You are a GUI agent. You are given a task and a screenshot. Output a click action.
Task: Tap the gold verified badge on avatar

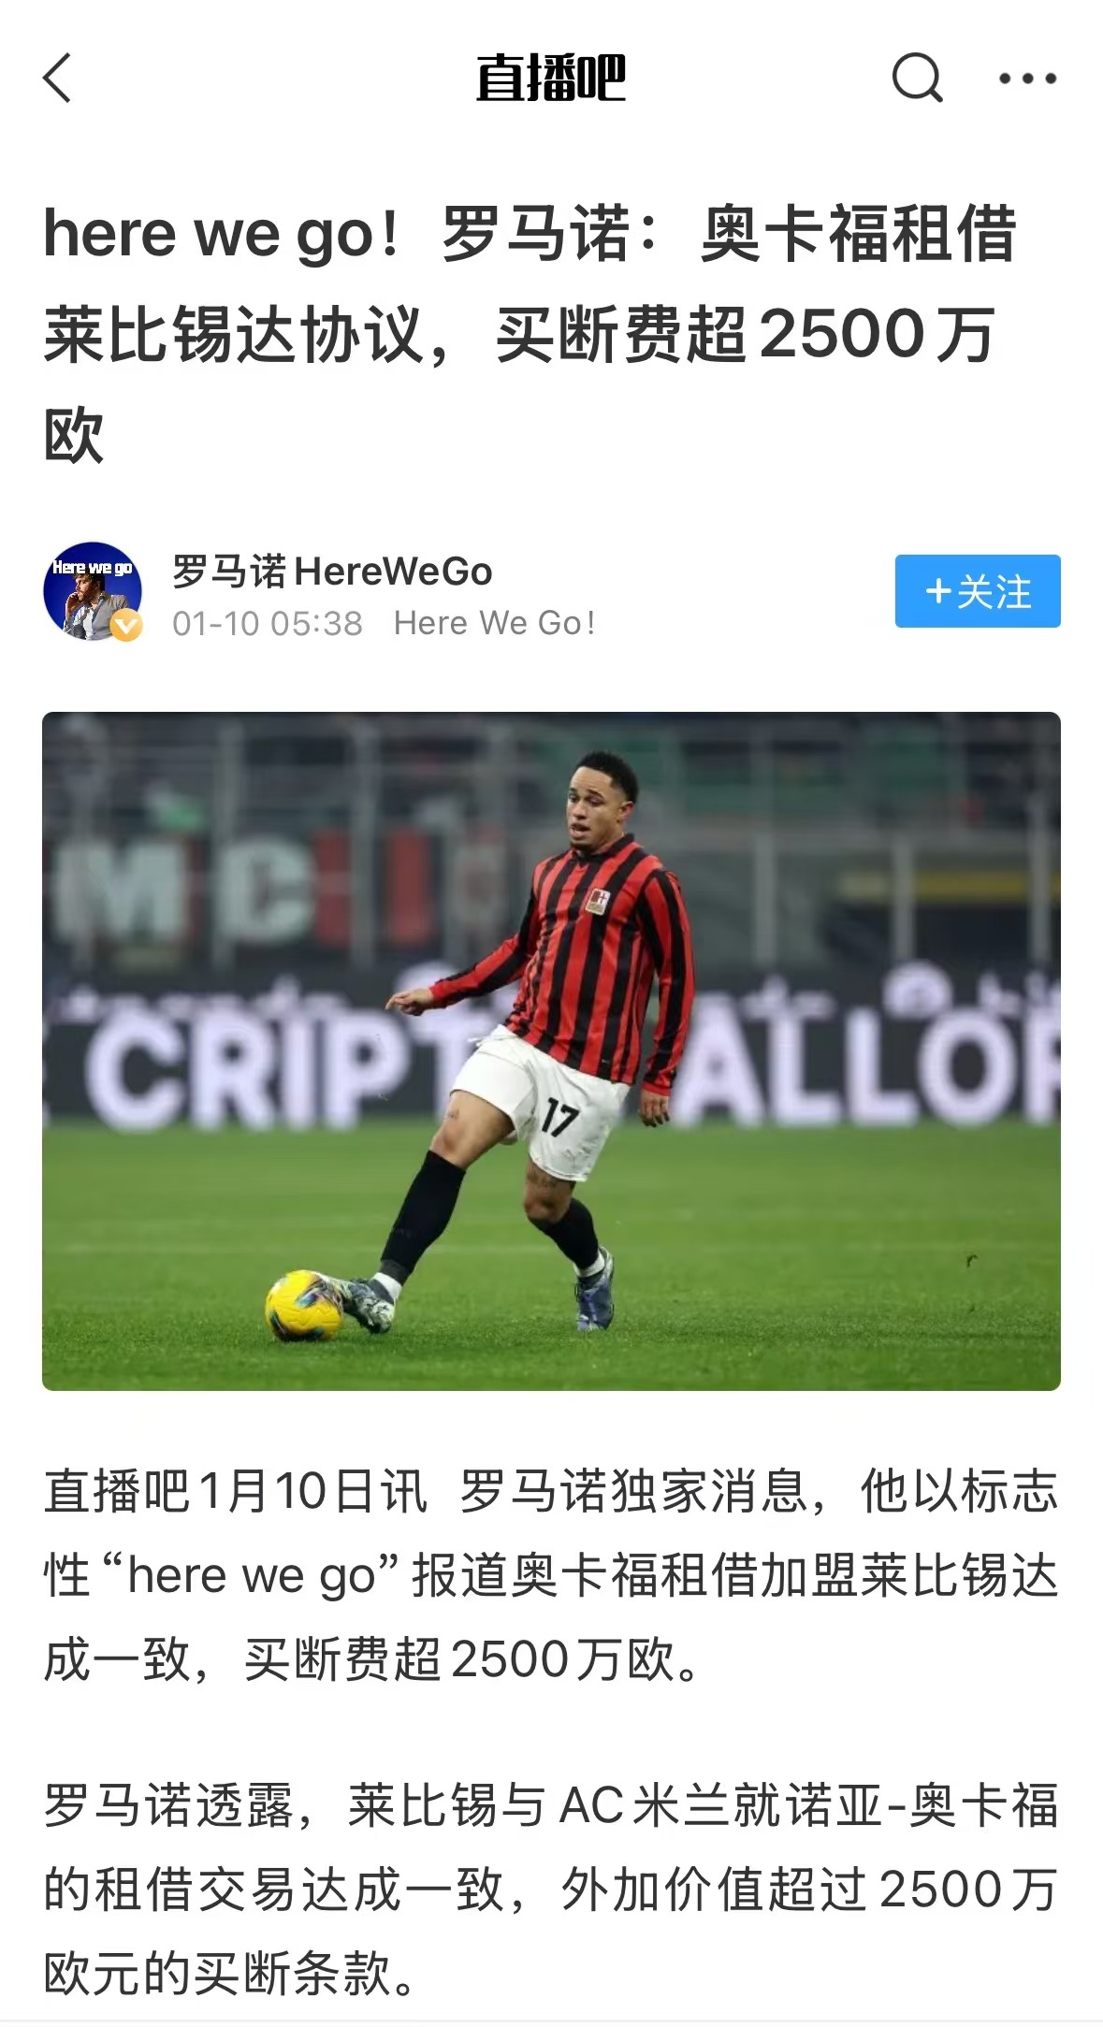pos(126,625)
